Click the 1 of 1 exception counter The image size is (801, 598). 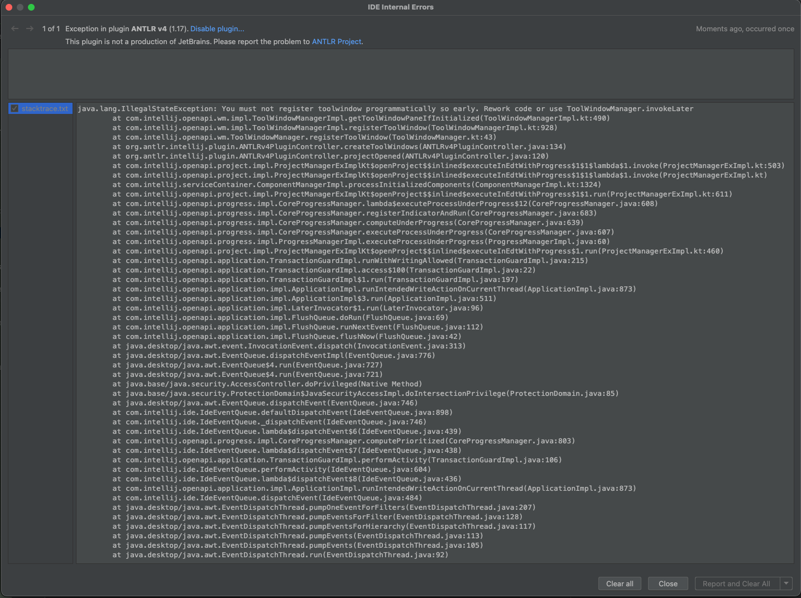51,28
